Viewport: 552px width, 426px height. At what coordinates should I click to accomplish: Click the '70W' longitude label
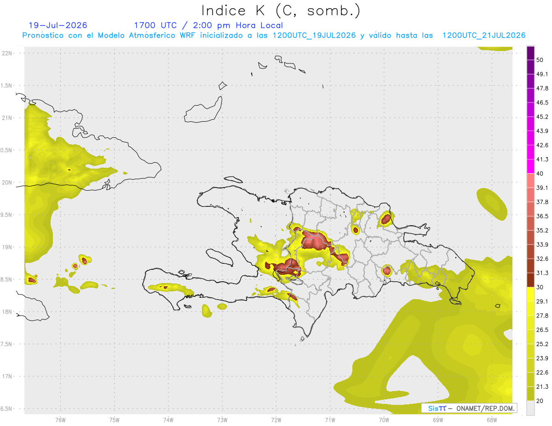[384, 420]
